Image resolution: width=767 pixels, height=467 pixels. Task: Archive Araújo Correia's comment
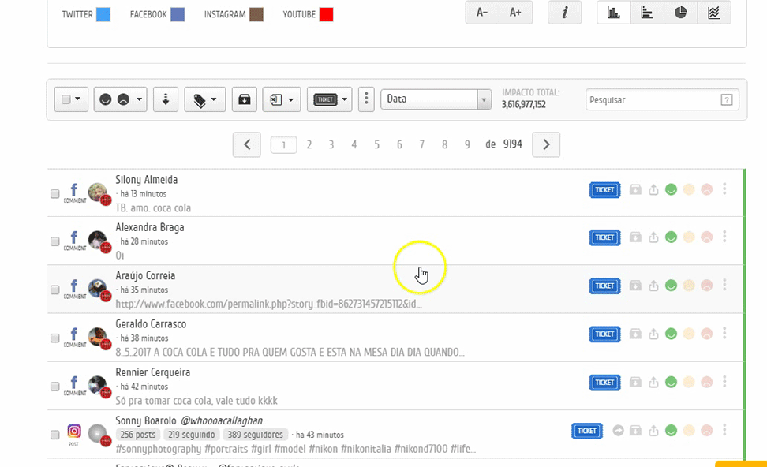[x=635, y=286]
